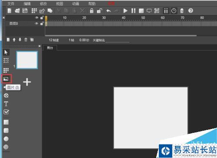Click the 1 帧 frame counter

click(71, 40)
